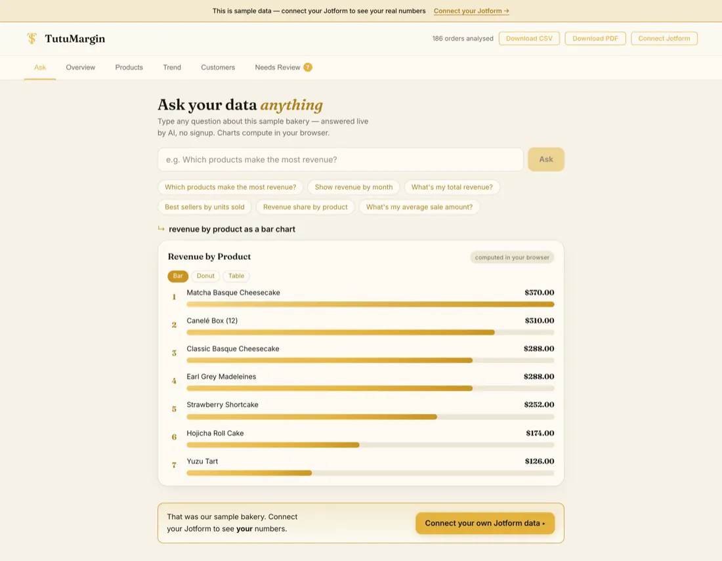Image resolution: width=722 pixels, height=561 pixels.
Task: Click 'Connect your own Jotform data' button
Action: [485, 523]
